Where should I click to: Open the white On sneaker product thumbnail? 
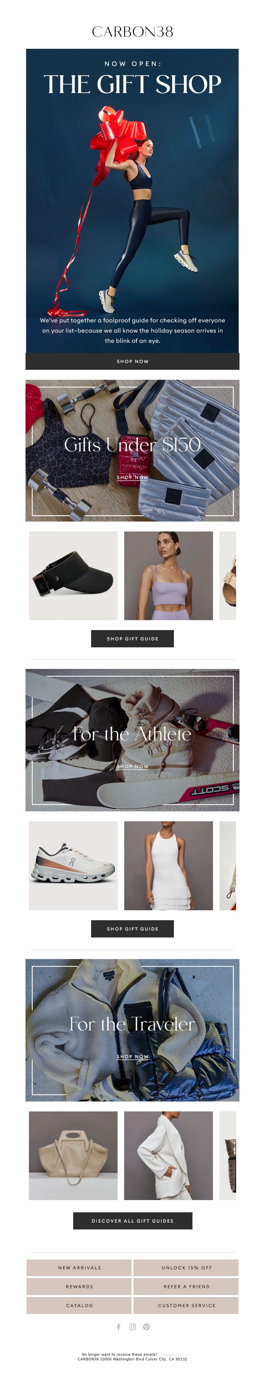tap(73, 865)
